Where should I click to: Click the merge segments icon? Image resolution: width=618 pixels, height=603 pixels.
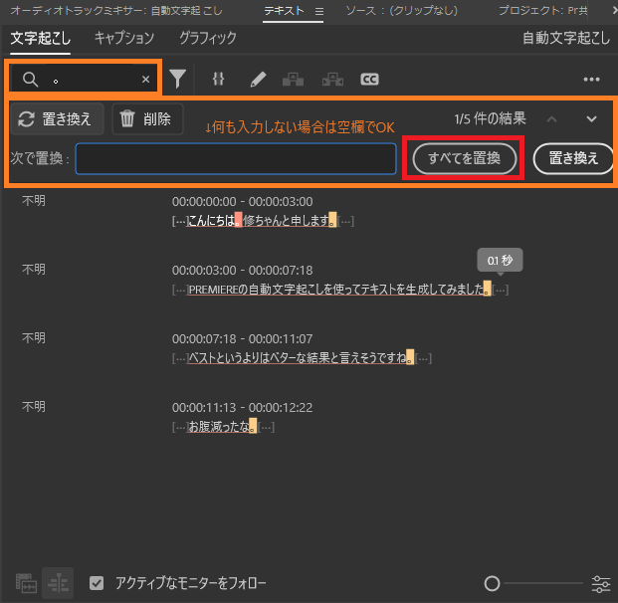[293, 80]
